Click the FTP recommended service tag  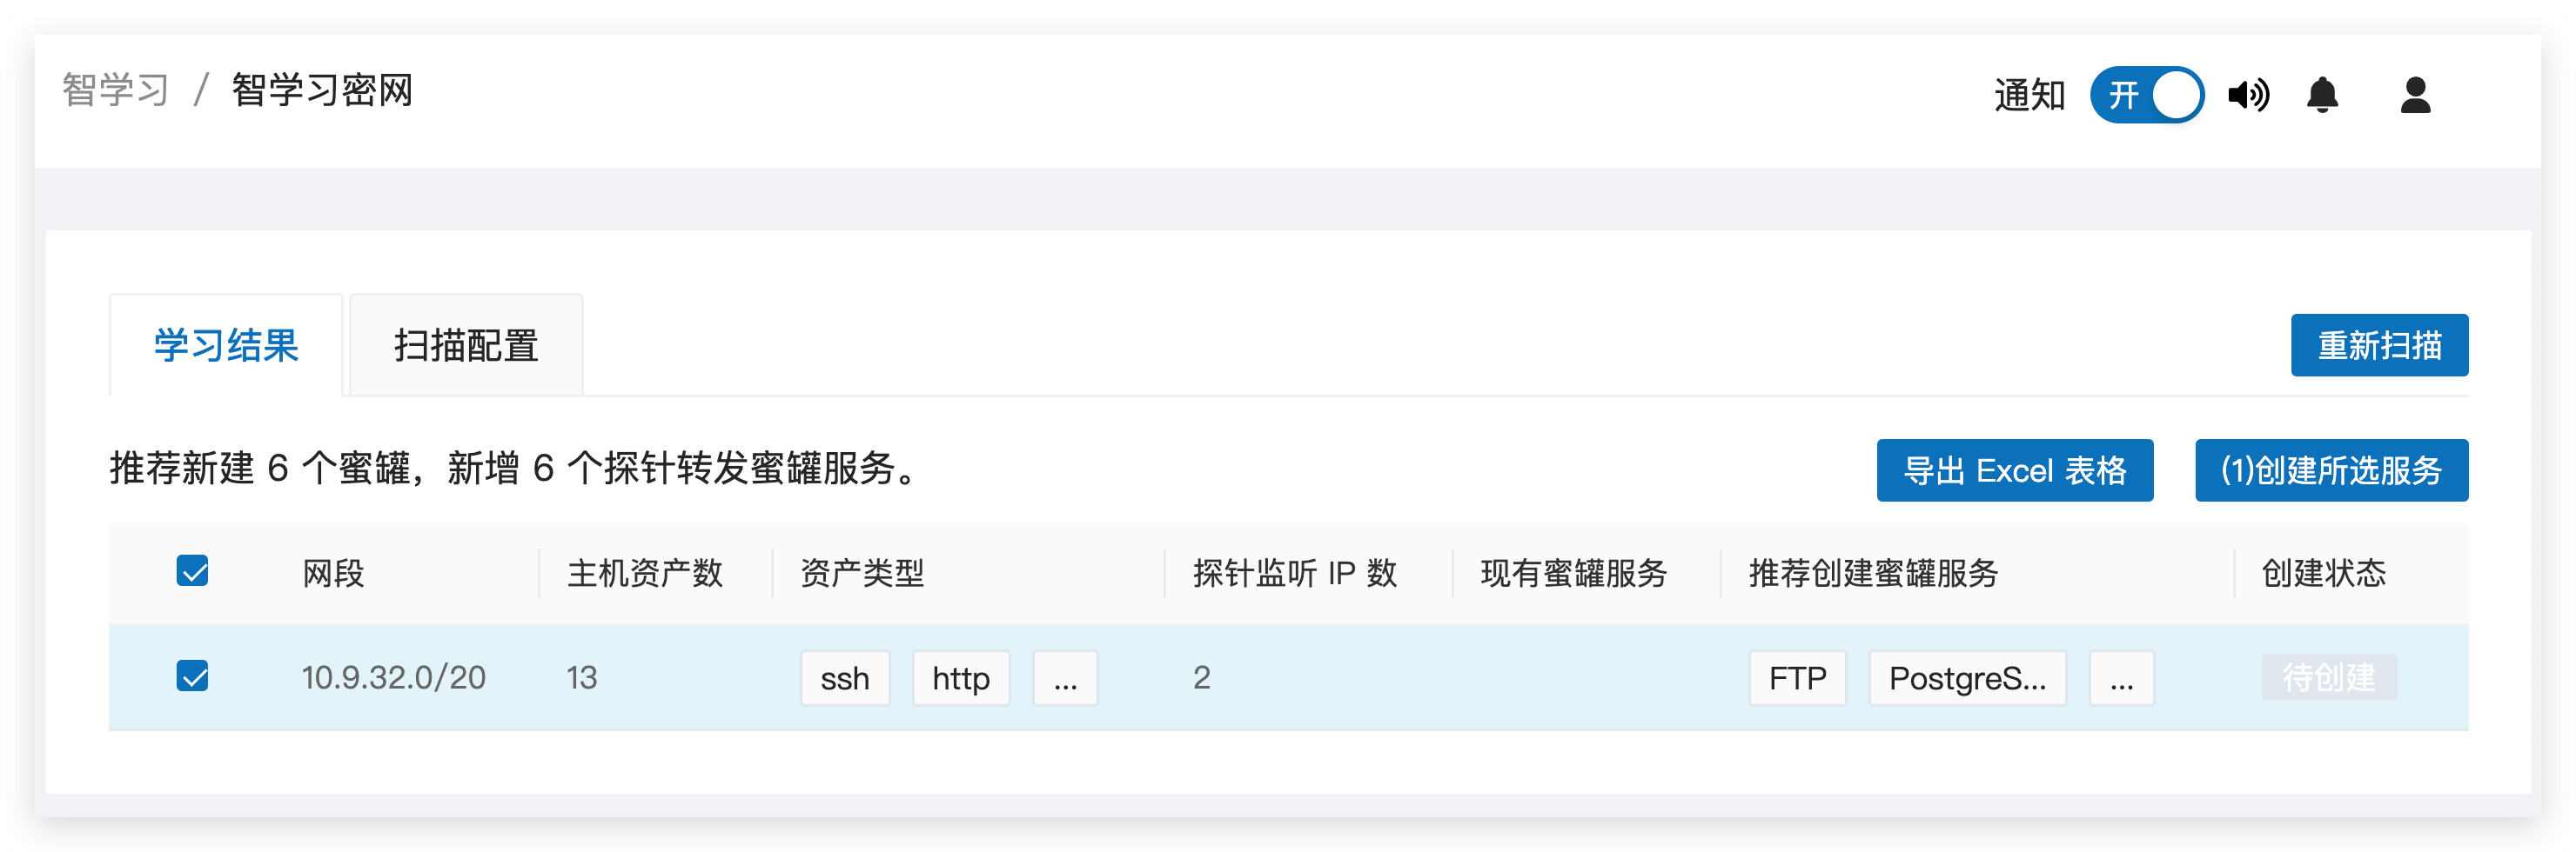1797,678
